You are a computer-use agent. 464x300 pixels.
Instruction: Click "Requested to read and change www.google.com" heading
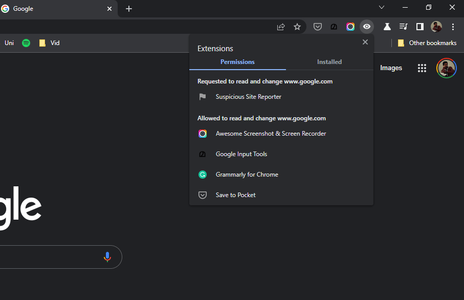coord(265,81)
